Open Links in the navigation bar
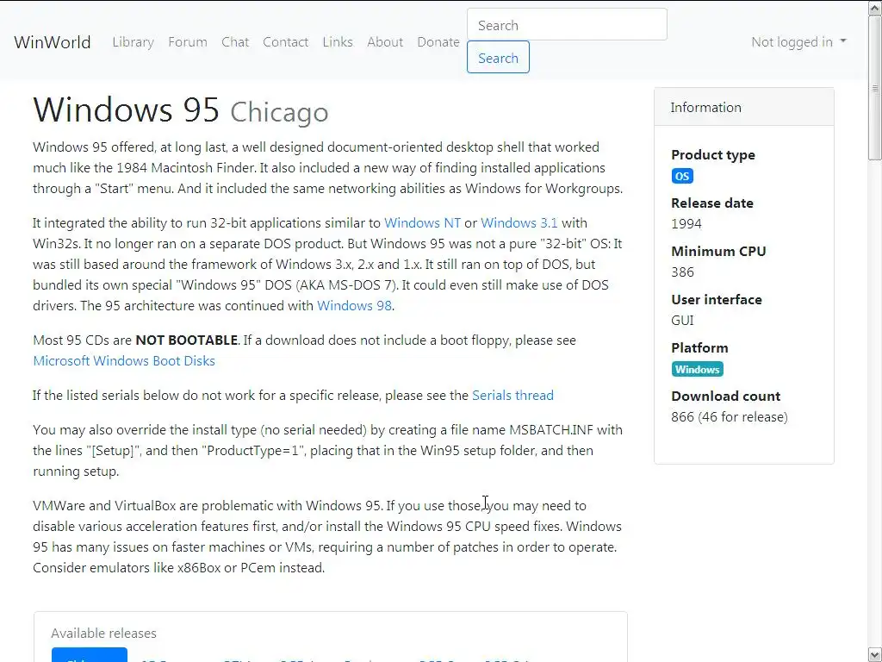This screenshot has height=662, width=882. tap(338, 42)
